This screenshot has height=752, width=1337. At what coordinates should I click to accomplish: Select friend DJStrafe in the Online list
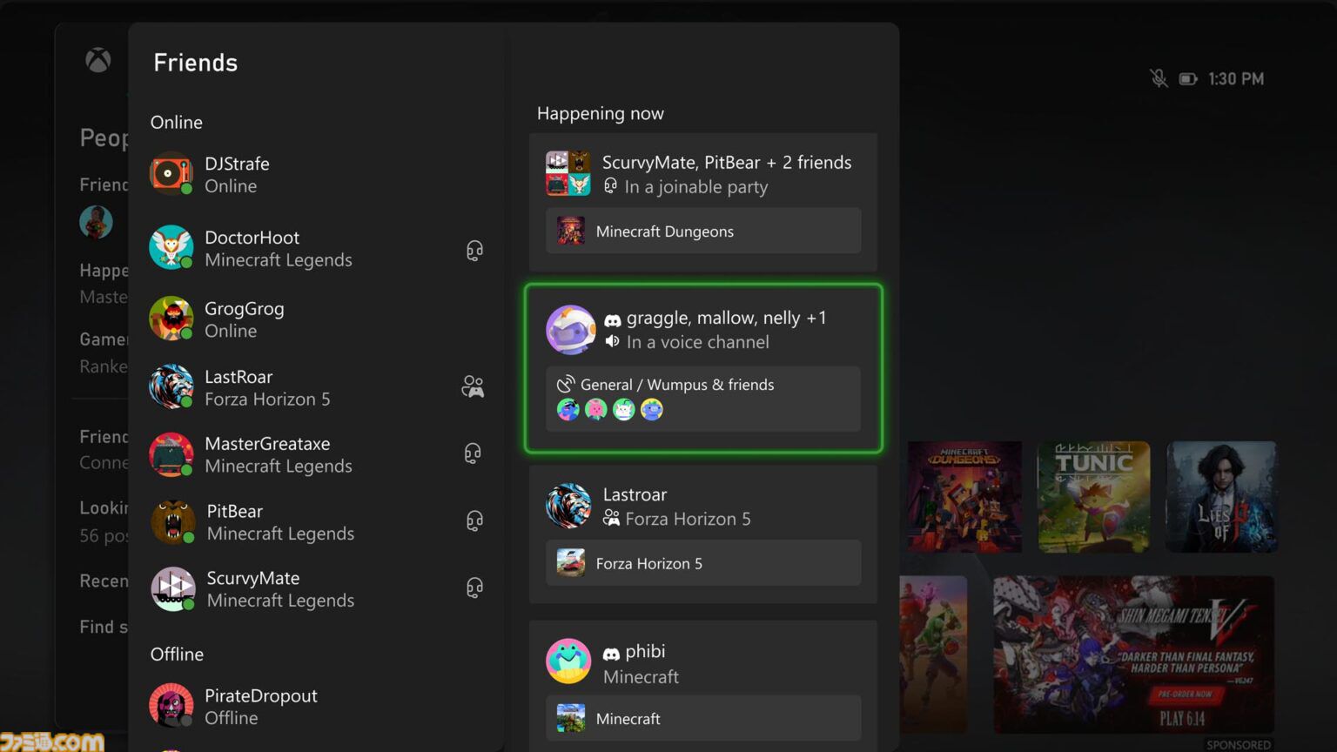click(319, 174)
